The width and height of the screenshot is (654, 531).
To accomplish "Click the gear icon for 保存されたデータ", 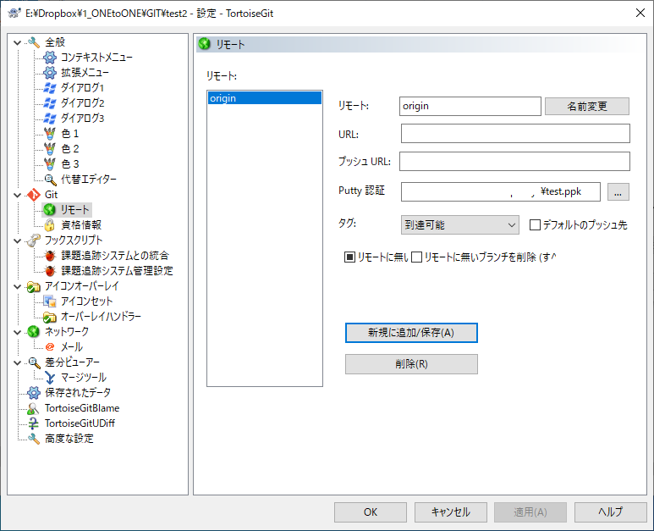I will (x=33, y=392).
